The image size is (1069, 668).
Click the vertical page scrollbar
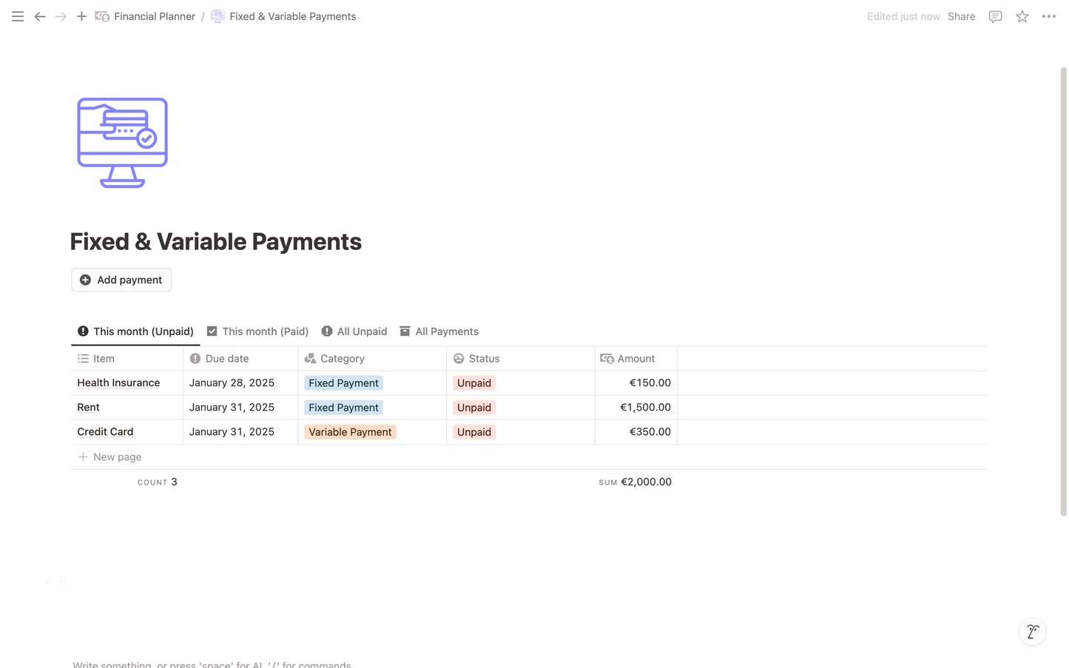(1063, 290)
